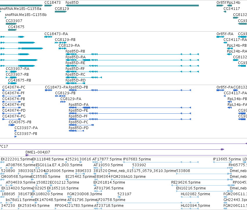Select transcript Fps85D-RA
Screen dimensions: 247x210
click(76, 57)
